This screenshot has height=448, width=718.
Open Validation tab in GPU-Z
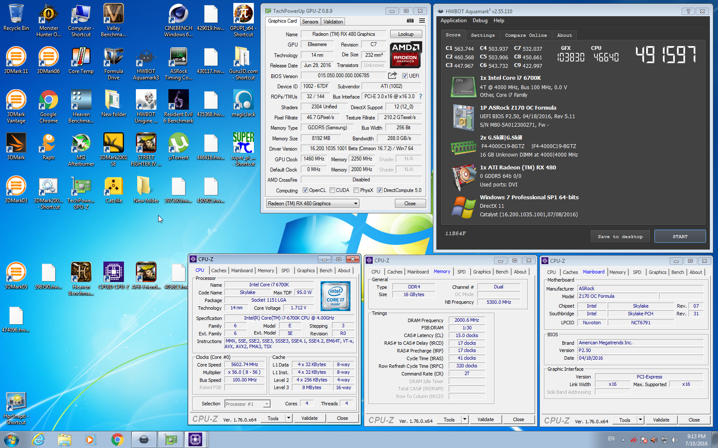point(333,22)
